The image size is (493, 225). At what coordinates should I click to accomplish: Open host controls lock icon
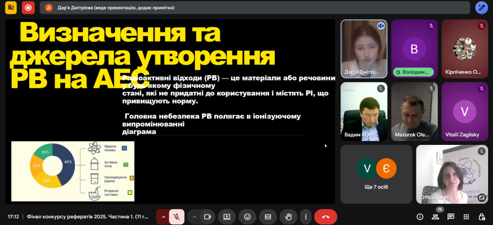482,217
